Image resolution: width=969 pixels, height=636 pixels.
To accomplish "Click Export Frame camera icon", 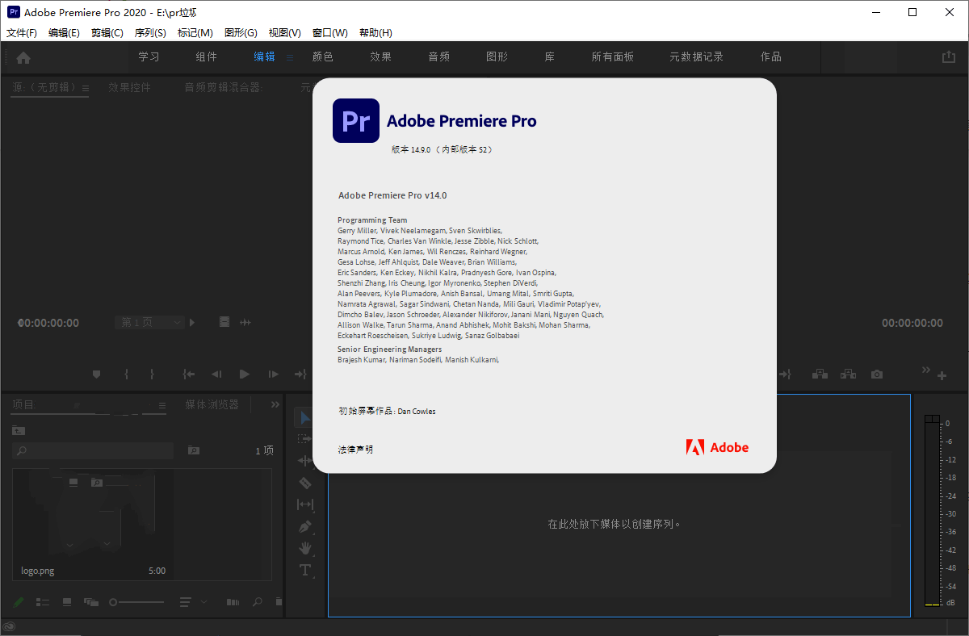I will coord(877,374).
